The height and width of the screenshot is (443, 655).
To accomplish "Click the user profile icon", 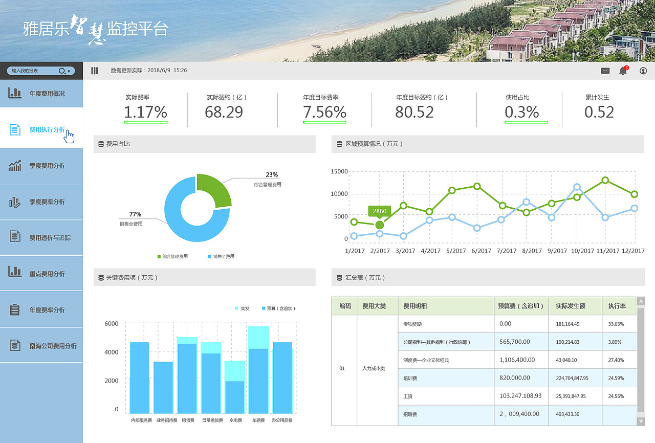I will pos(643,71).
